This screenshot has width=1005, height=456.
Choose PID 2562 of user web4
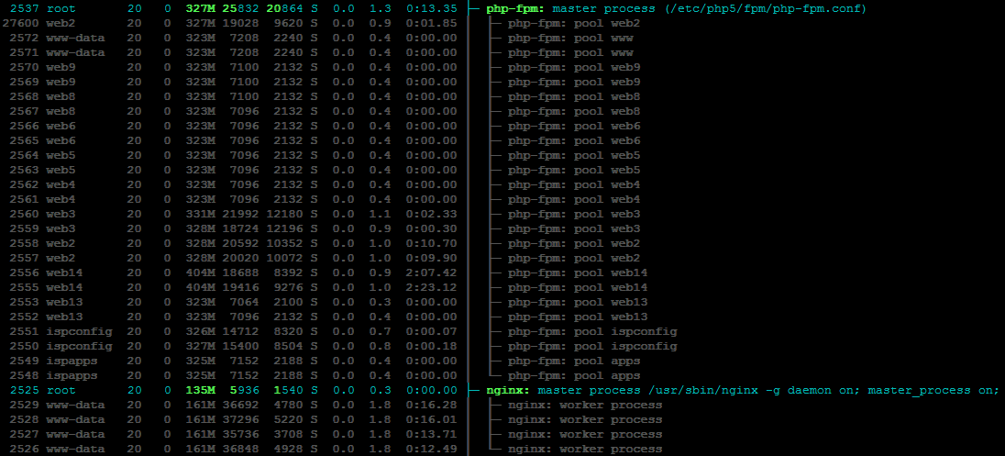(25, 184)
